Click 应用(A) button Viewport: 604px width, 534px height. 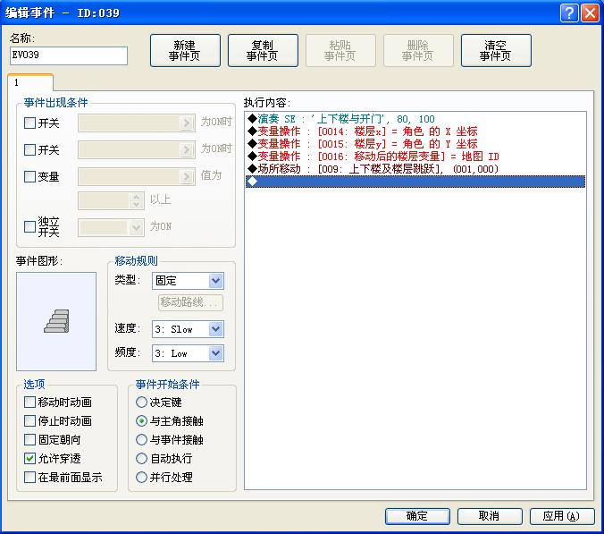pyautogui.click(x=562, y=516)
